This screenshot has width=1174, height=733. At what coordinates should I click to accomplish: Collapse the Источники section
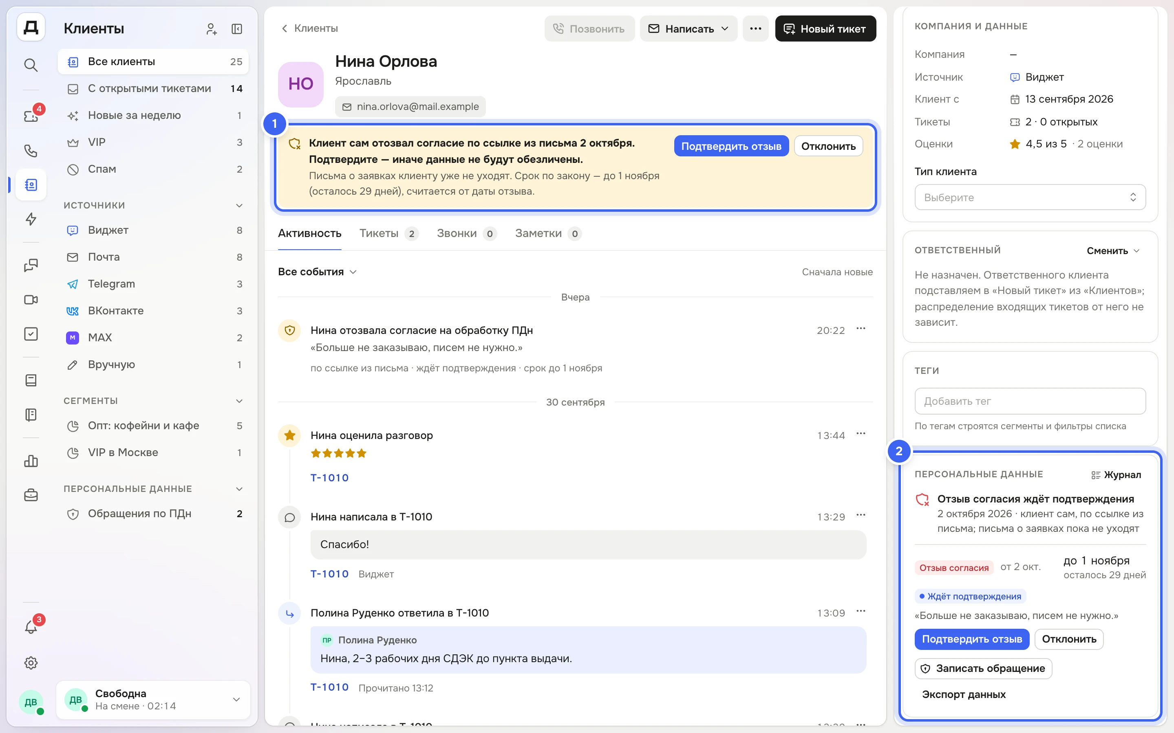[239, 205]
